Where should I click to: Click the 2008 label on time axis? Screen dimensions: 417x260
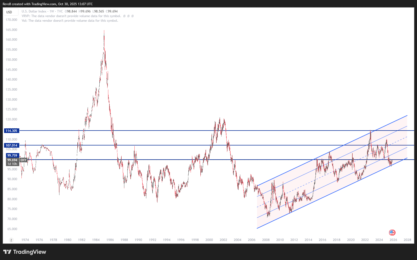click(266, 240)
